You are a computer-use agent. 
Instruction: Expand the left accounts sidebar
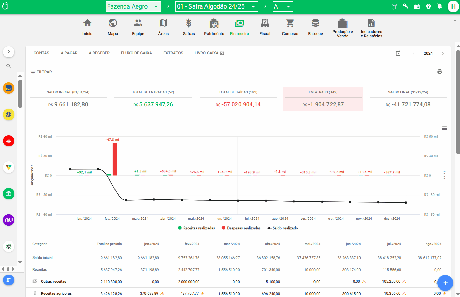(9, 52)
